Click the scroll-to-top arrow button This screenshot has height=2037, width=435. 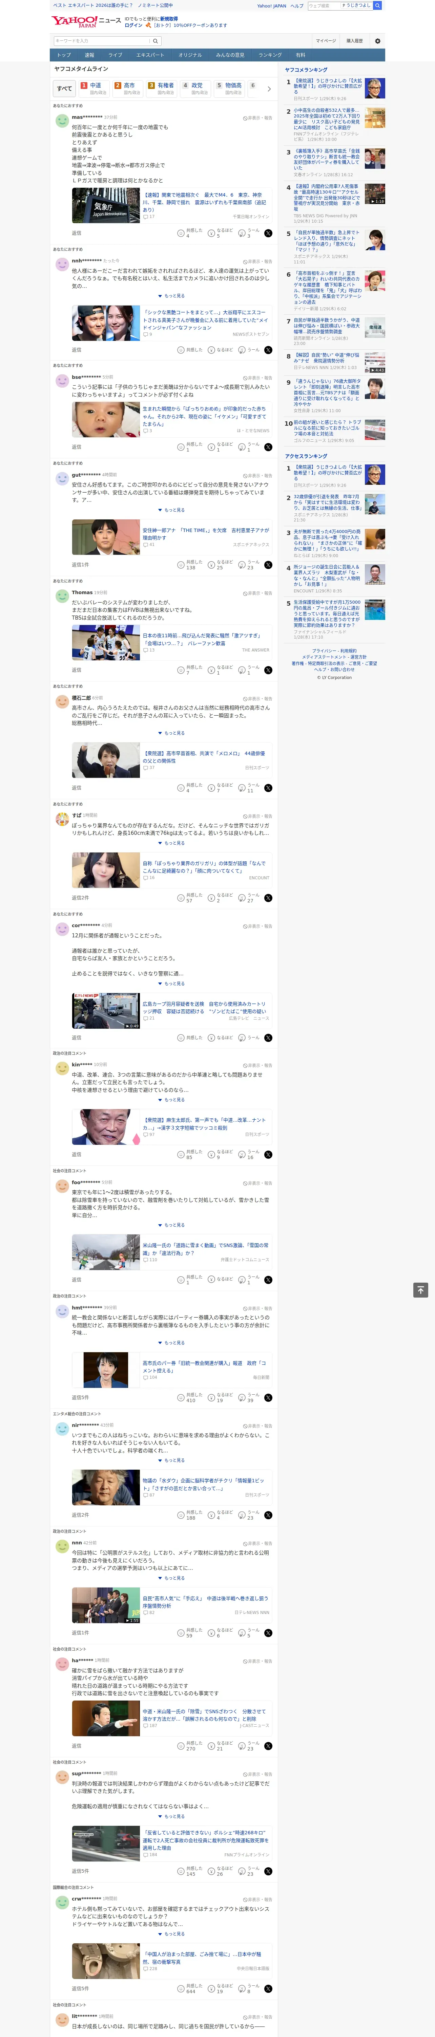[421, 1290]
